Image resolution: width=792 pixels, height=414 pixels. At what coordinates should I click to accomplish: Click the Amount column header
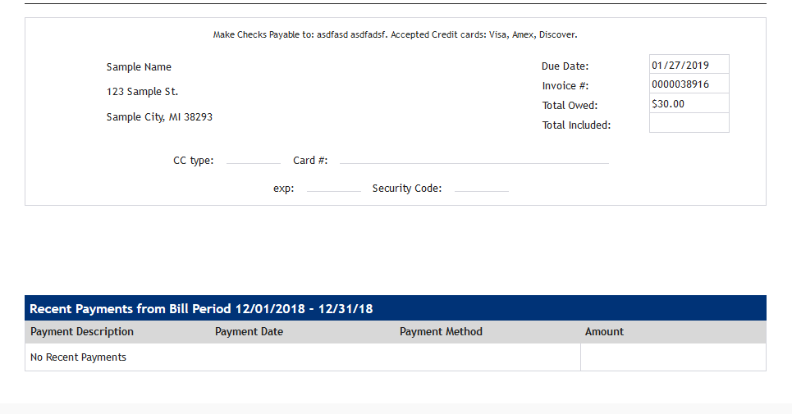point(604,332)
